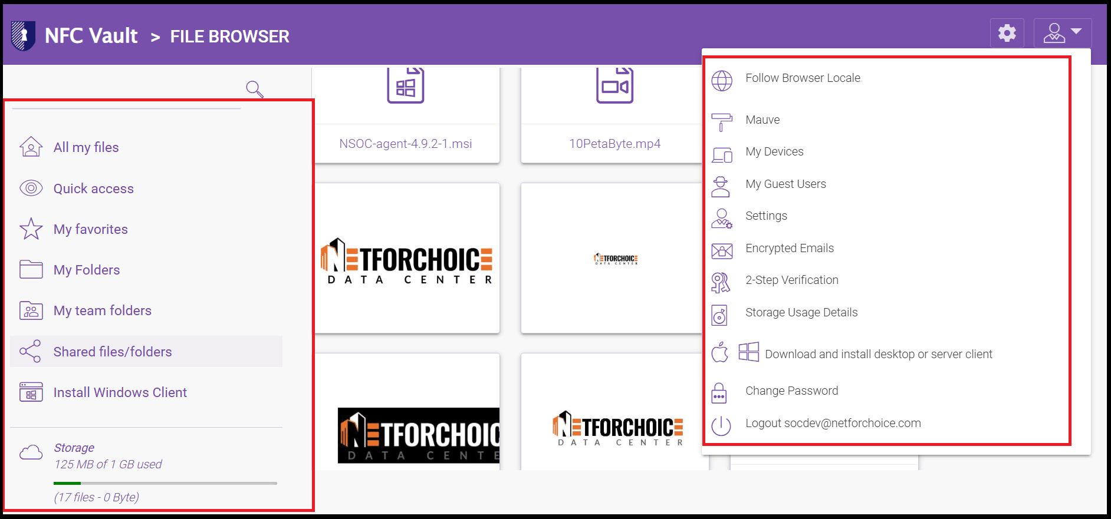Logout socdev@netforchoice.com
1111x519 pixels.
pyautogui.click(x=832, y=423)
